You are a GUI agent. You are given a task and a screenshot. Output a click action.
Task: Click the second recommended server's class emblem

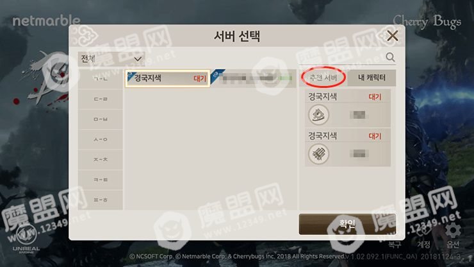click(x=318, y=154)
